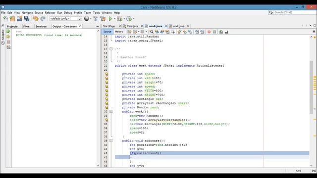
Task: Open the Start Page editor tab
Action: click(109, 26)
